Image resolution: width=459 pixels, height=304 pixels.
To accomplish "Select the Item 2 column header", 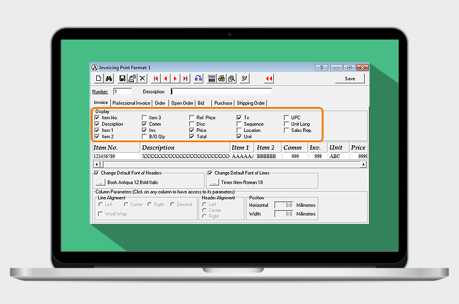I will pos(268,148).
